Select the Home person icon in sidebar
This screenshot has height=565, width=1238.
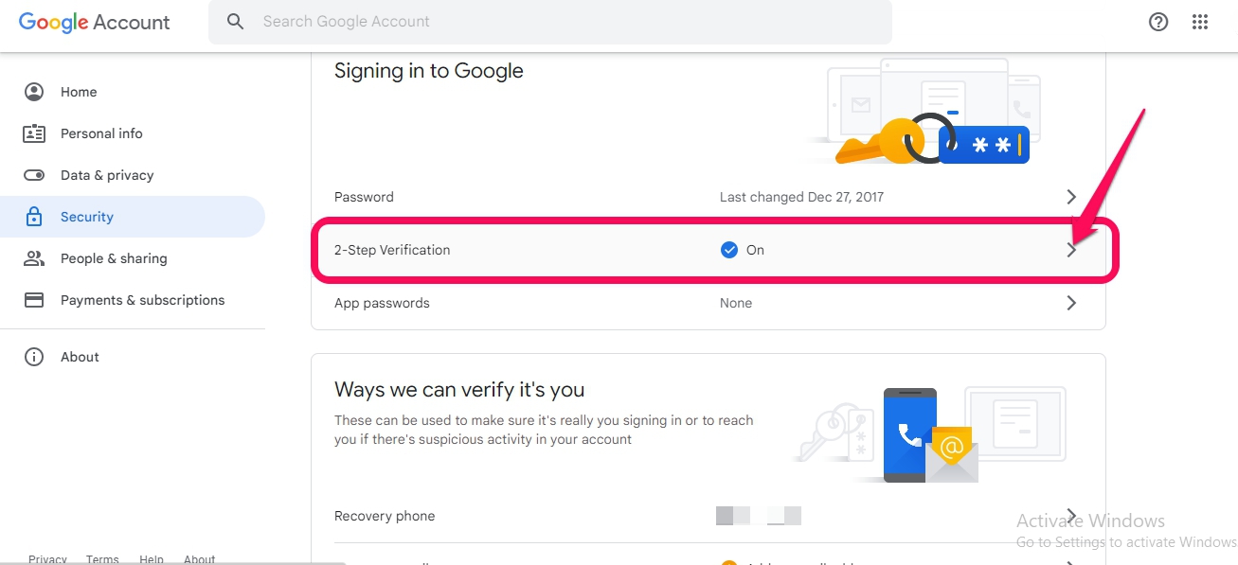coord(34,92)
